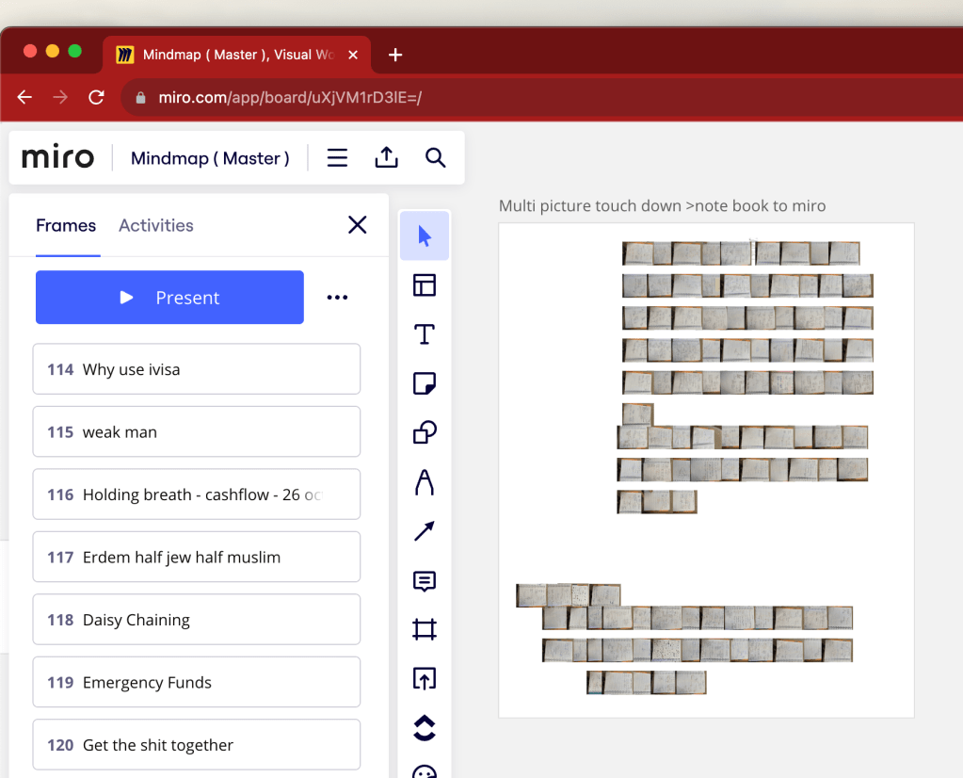This screenshot has height=778, width=963.
Task: Click the frame title Multi picture touch down
Action: point(662,206)
